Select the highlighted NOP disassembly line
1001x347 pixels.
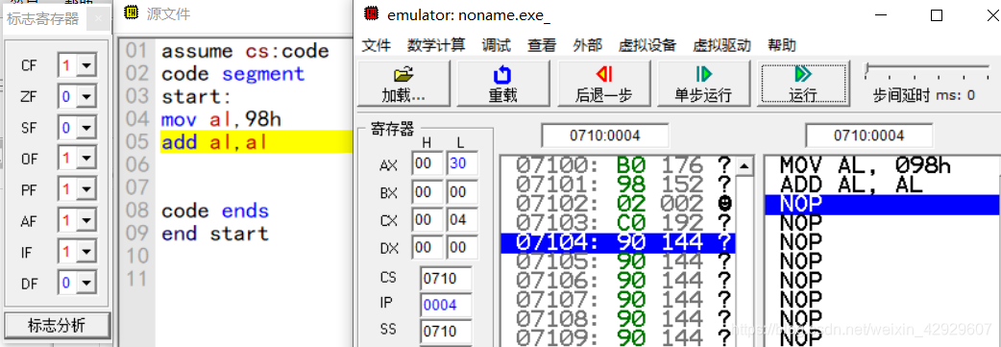pyautogui.click(x=882, y=205)
